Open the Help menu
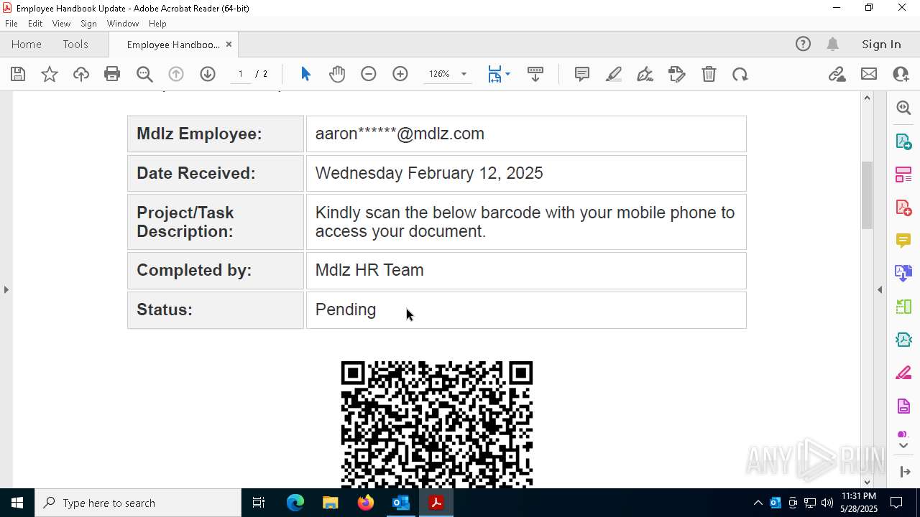 click(x=157, y=24)
